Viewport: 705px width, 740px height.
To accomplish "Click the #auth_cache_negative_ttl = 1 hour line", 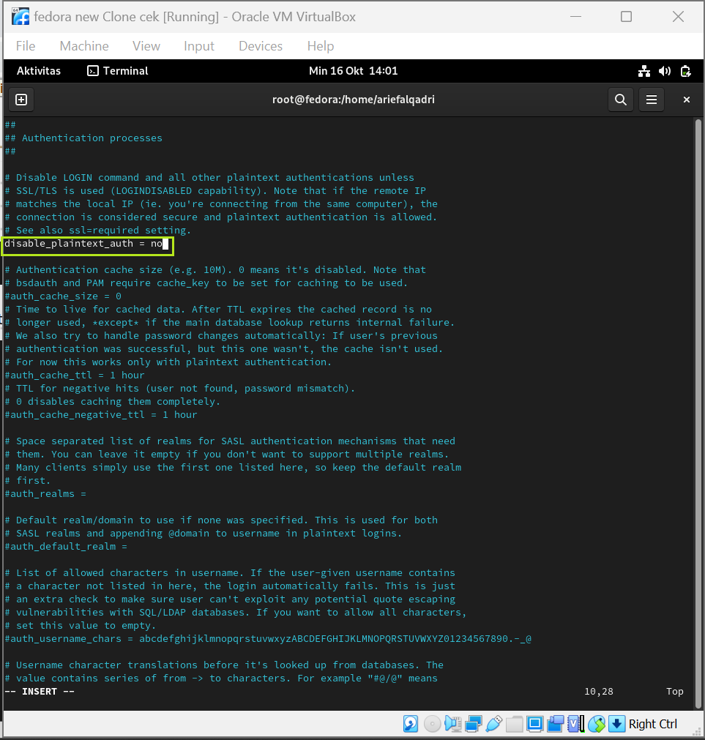I will coord(101,415).
